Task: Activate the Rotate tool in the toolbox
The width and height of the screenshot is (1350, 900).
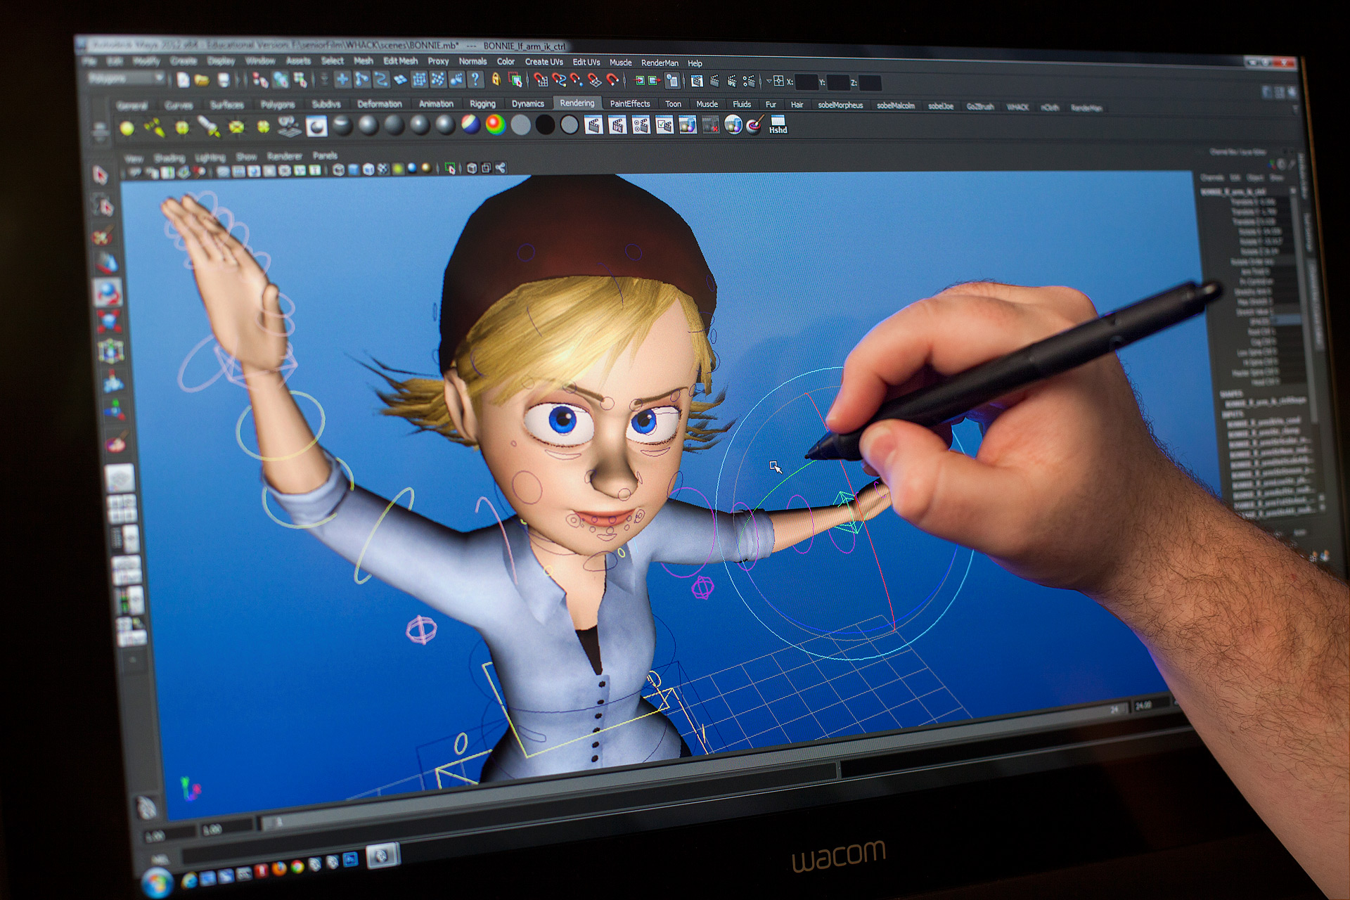Action: point(108,292)
